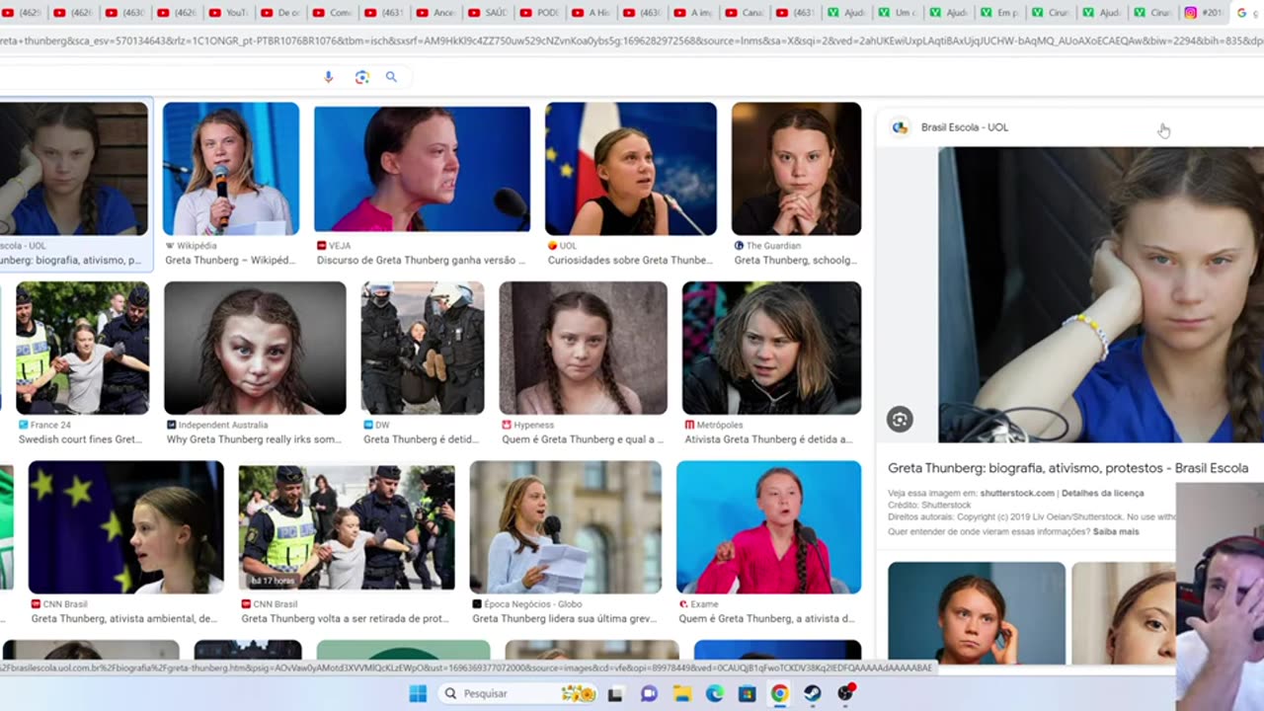1264x711 pixels.
Task: Click 'Greta Thunberg – Wikipéd...' caption link
Action: [230, 261]
